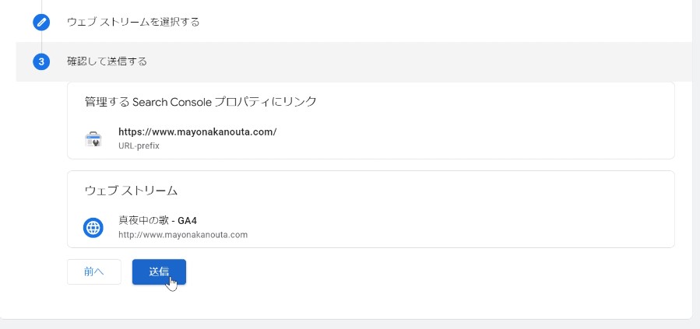Click the https://www.mayonakanouta.com/ property URL
700x329 pixels.
click(x=197, y=132)
